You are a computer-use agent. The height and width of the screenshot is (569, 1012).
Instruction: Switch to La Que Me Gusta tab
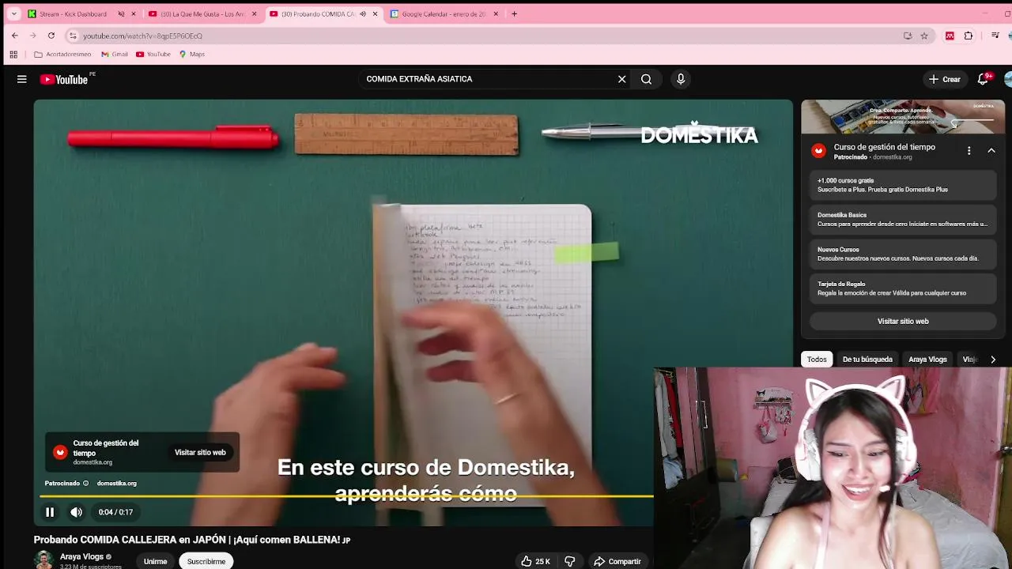click(202, 13)
